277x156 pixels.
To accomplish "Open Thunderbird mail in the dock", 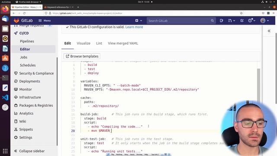I will [x=5, y=19].
